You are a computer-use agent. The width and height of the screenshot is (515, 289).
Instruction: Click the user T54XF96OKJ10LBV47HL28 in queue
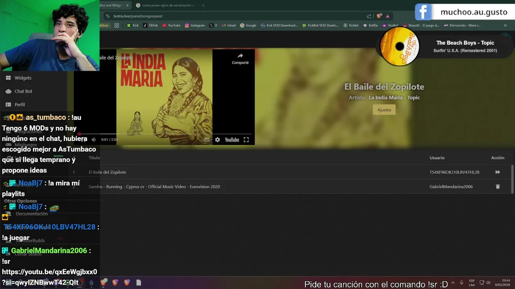point(454,172)
